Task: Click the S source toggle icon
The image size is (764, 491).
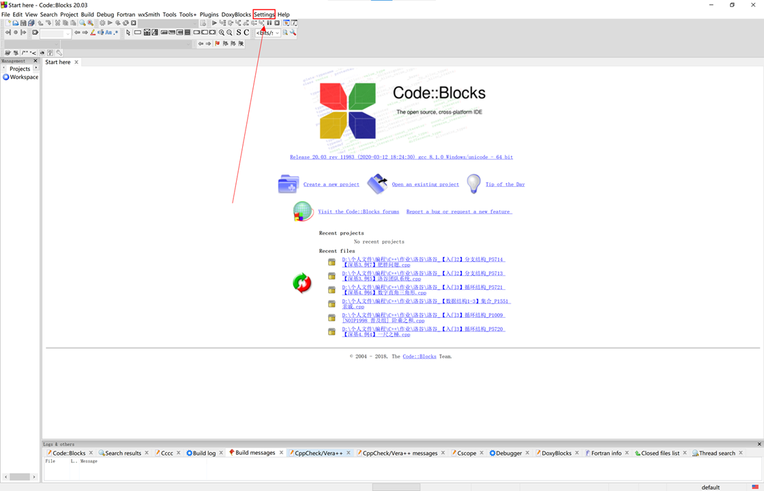Action: tap(239, 33)
